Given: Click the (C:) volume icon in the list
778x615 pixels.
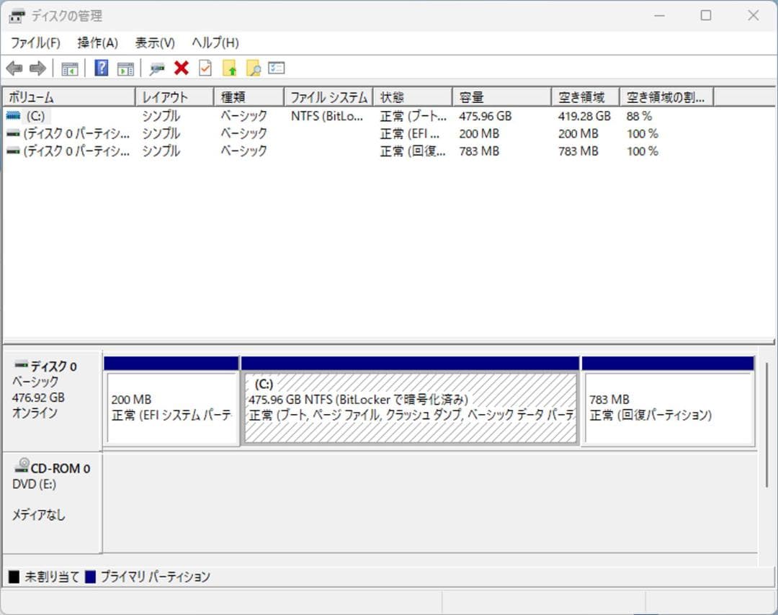Looking at the screenshot, I should click(13, 116).
